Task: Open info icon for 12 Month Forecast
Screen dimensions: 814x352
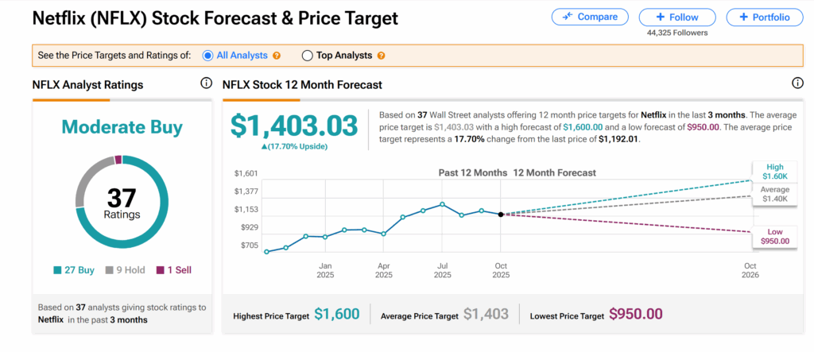Action: click(x=797, y=83)
